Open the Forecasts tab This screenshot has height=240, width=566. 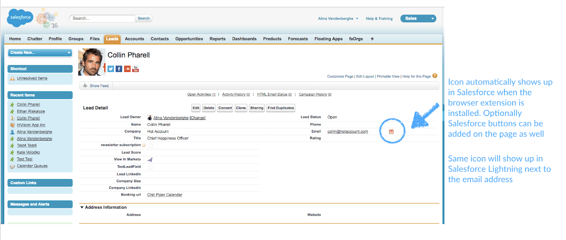coord(298,39)
